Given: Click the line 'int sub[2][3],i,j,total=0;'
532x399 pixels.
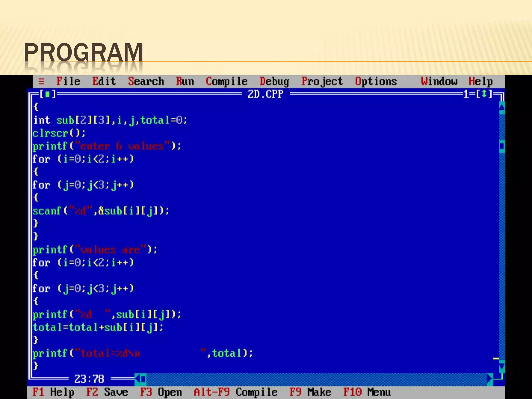Looking at the screenshot, I should tap(110, 120).
